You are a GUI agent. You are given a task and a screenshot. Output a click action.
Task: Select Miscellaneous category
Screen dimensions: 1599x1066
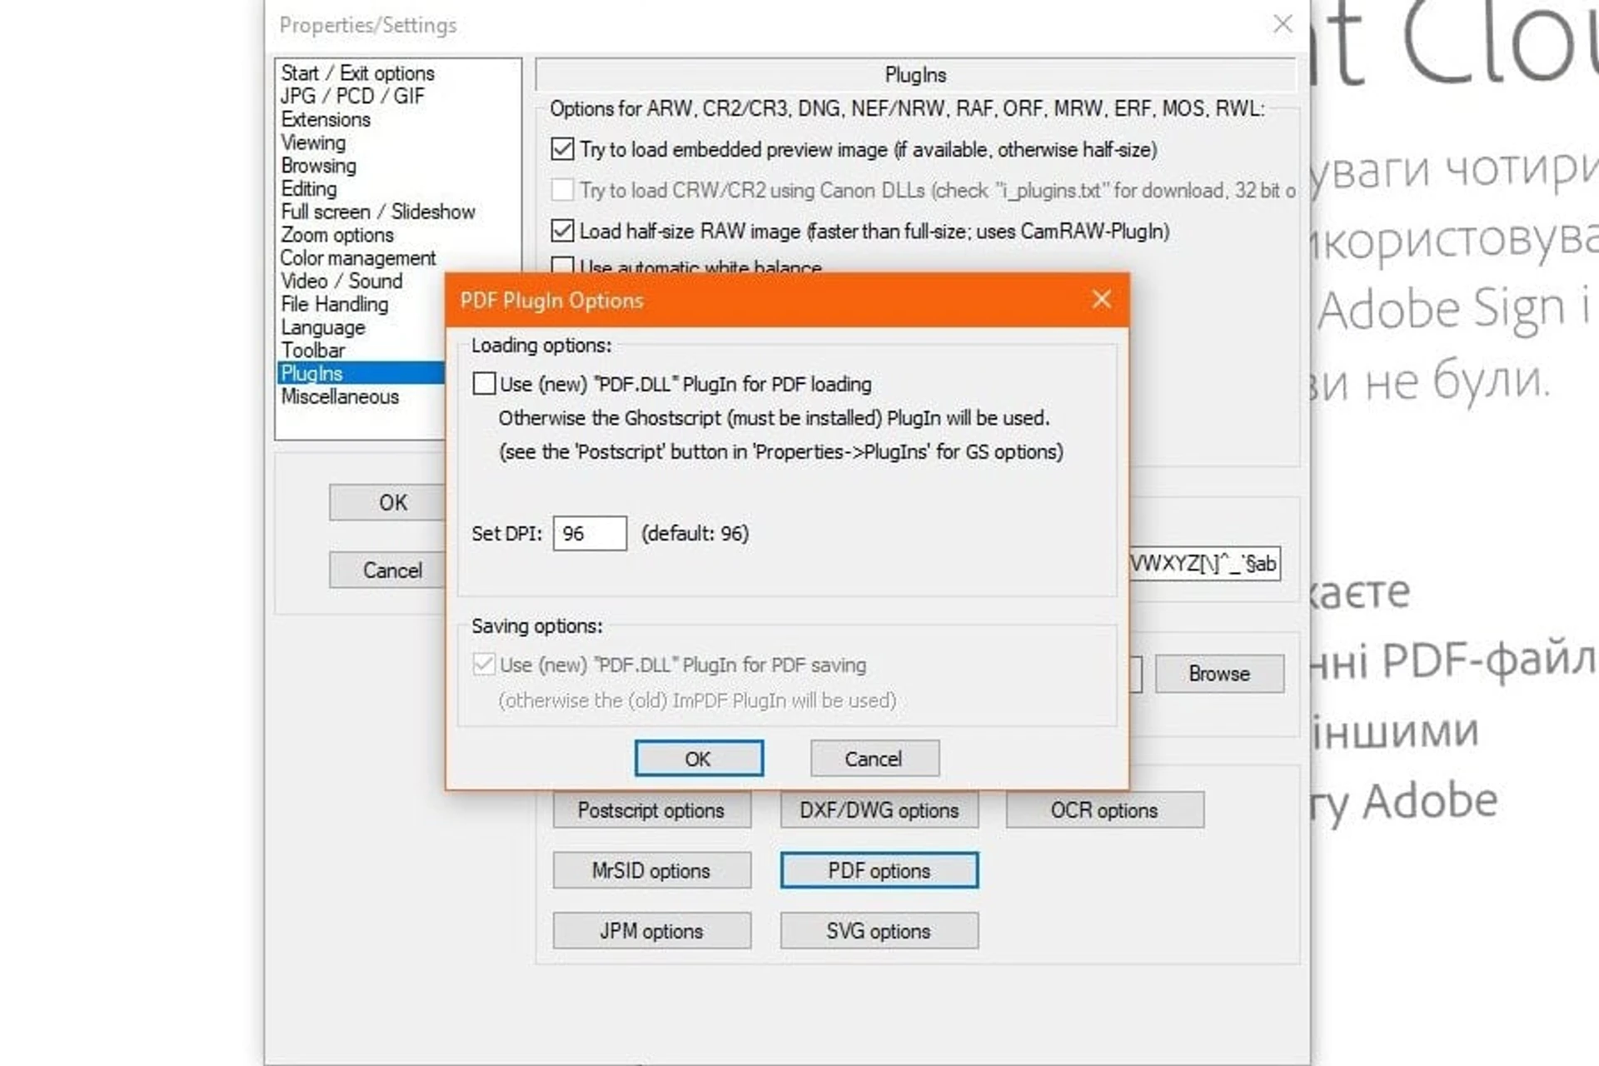(340, 396)
